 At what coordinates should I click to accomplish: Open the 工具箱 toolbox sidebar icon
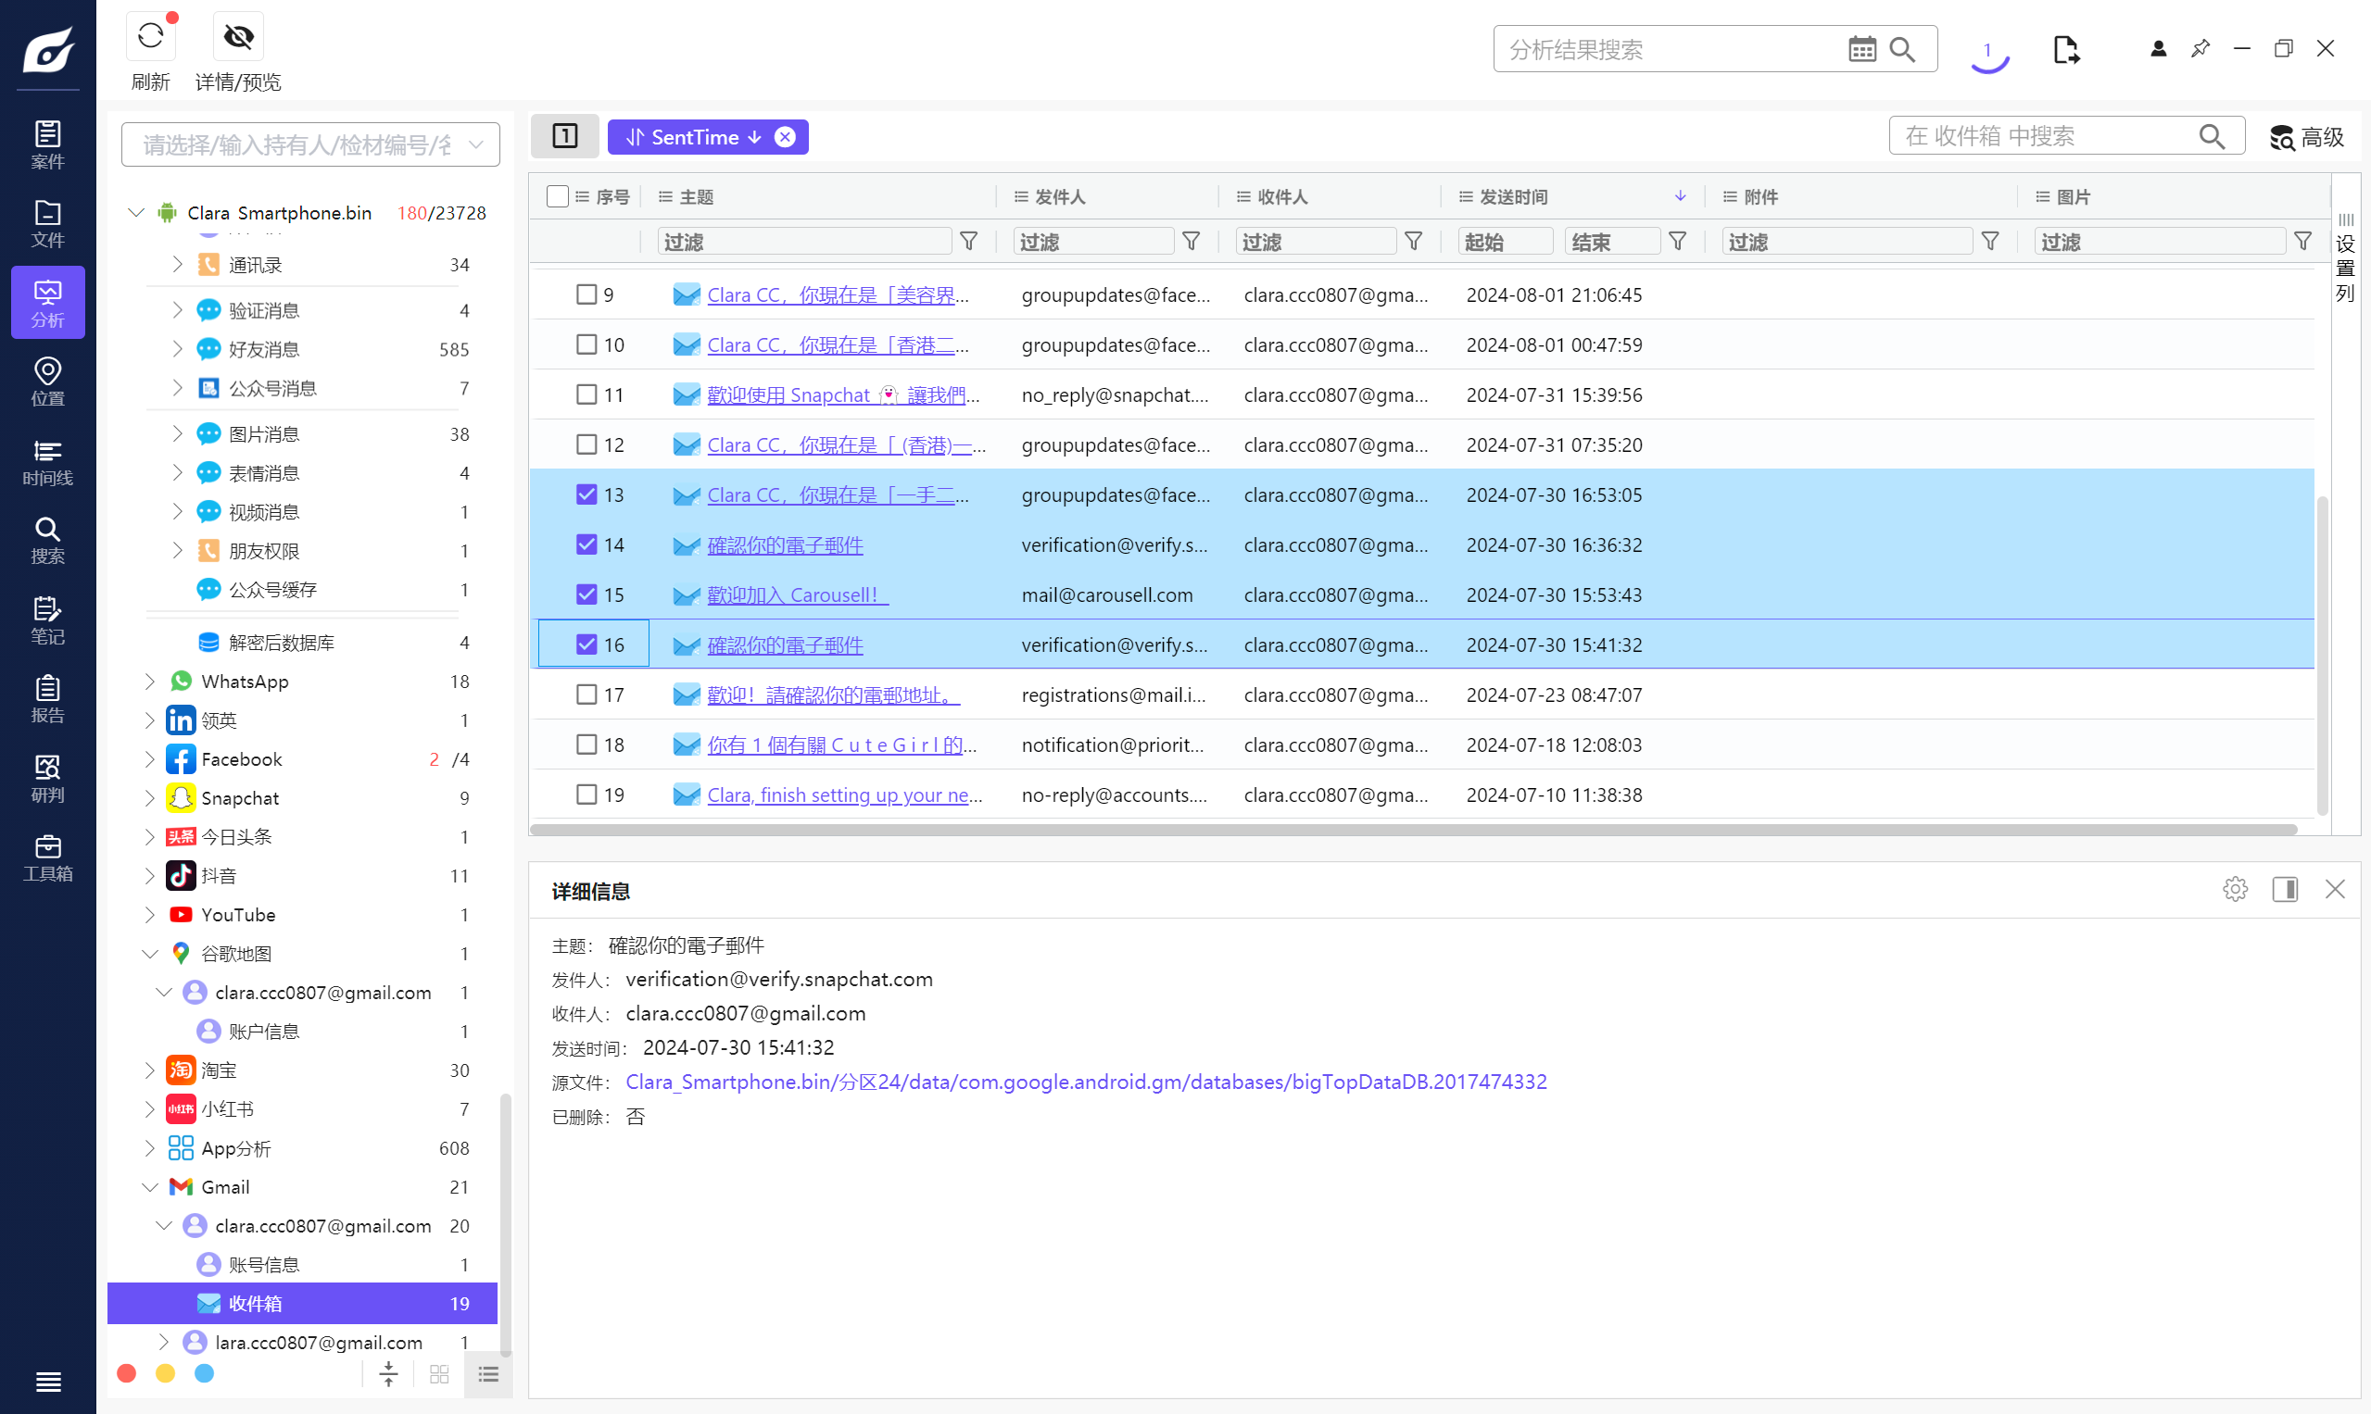coord(47,857)
